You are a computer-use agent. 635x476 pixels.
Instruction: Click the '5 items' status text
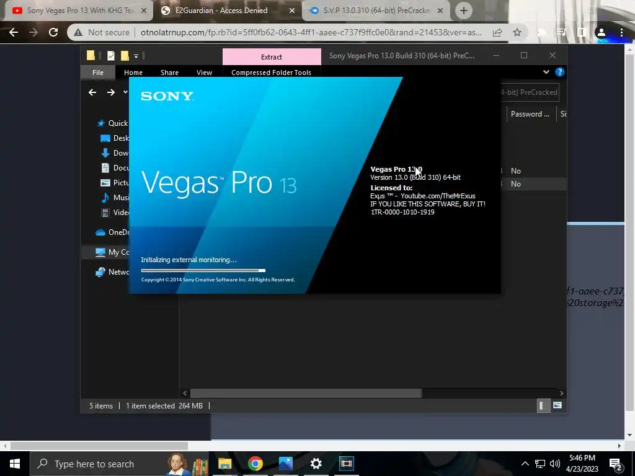[101, 405]
